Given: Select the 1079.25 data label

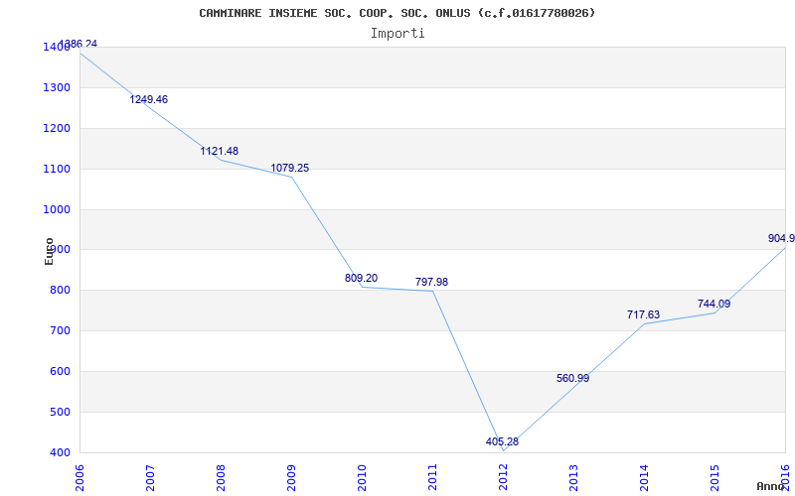Looking at the screenshot, I should (x=289, y=168).
